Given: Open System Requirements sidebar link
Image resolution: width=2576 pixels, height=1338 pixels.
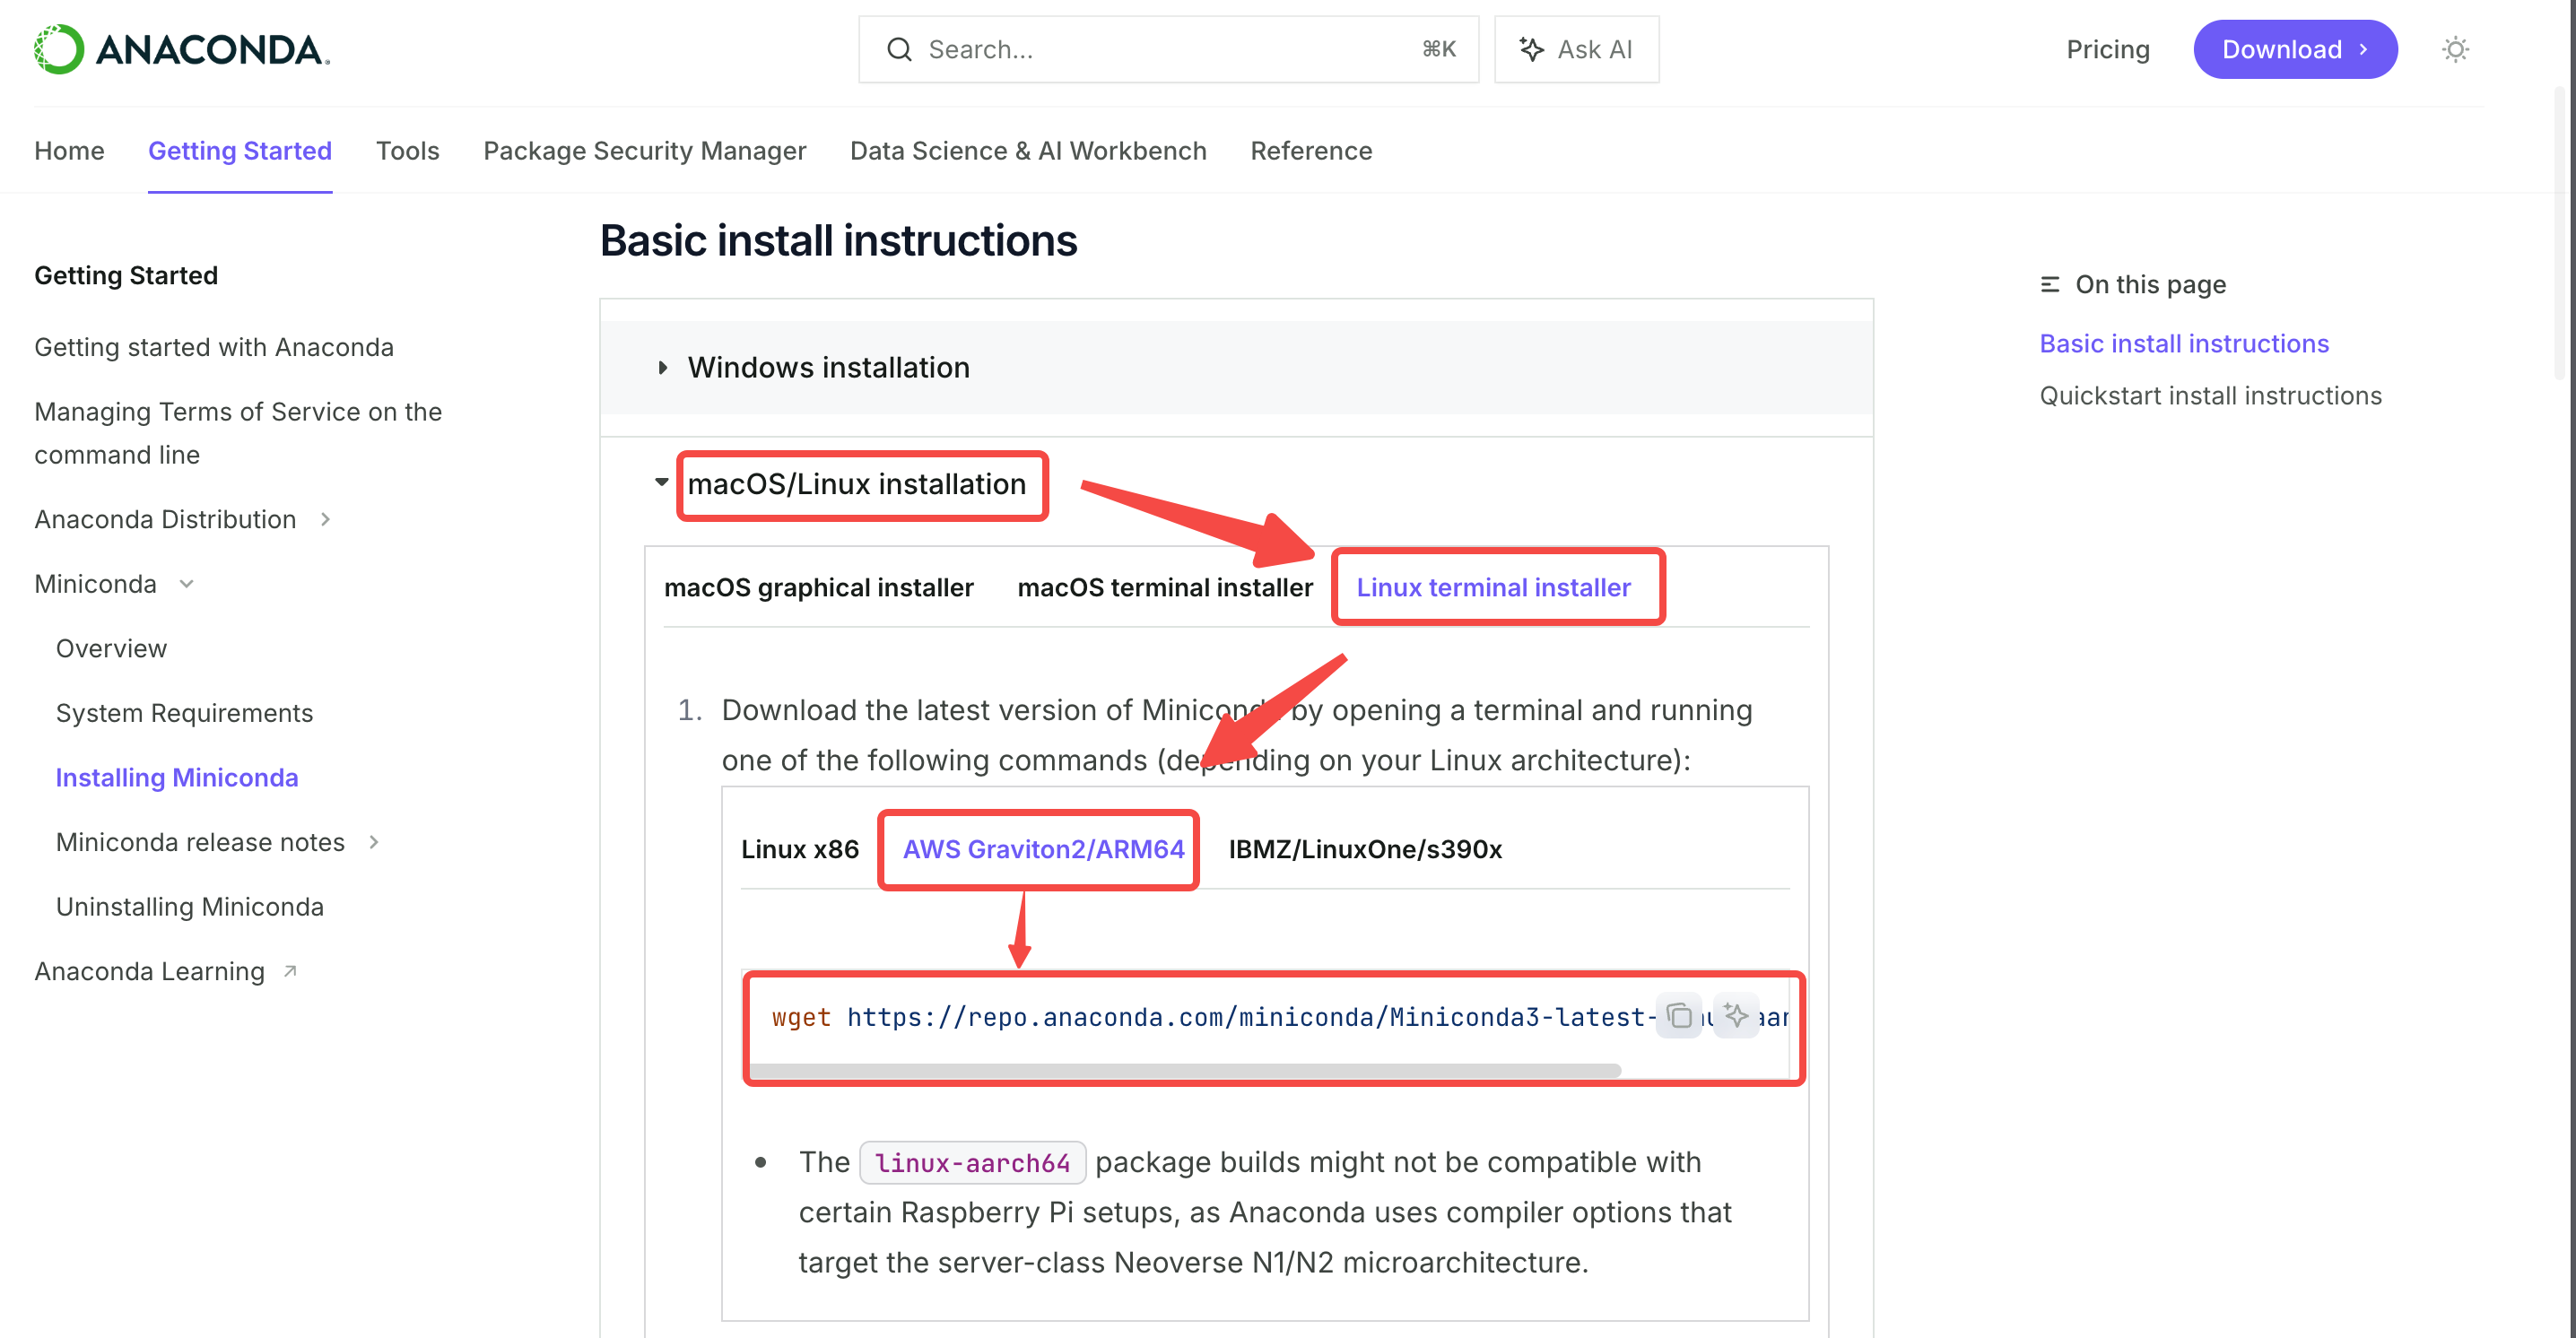Looking at the screenshot, I should (184, 713).
